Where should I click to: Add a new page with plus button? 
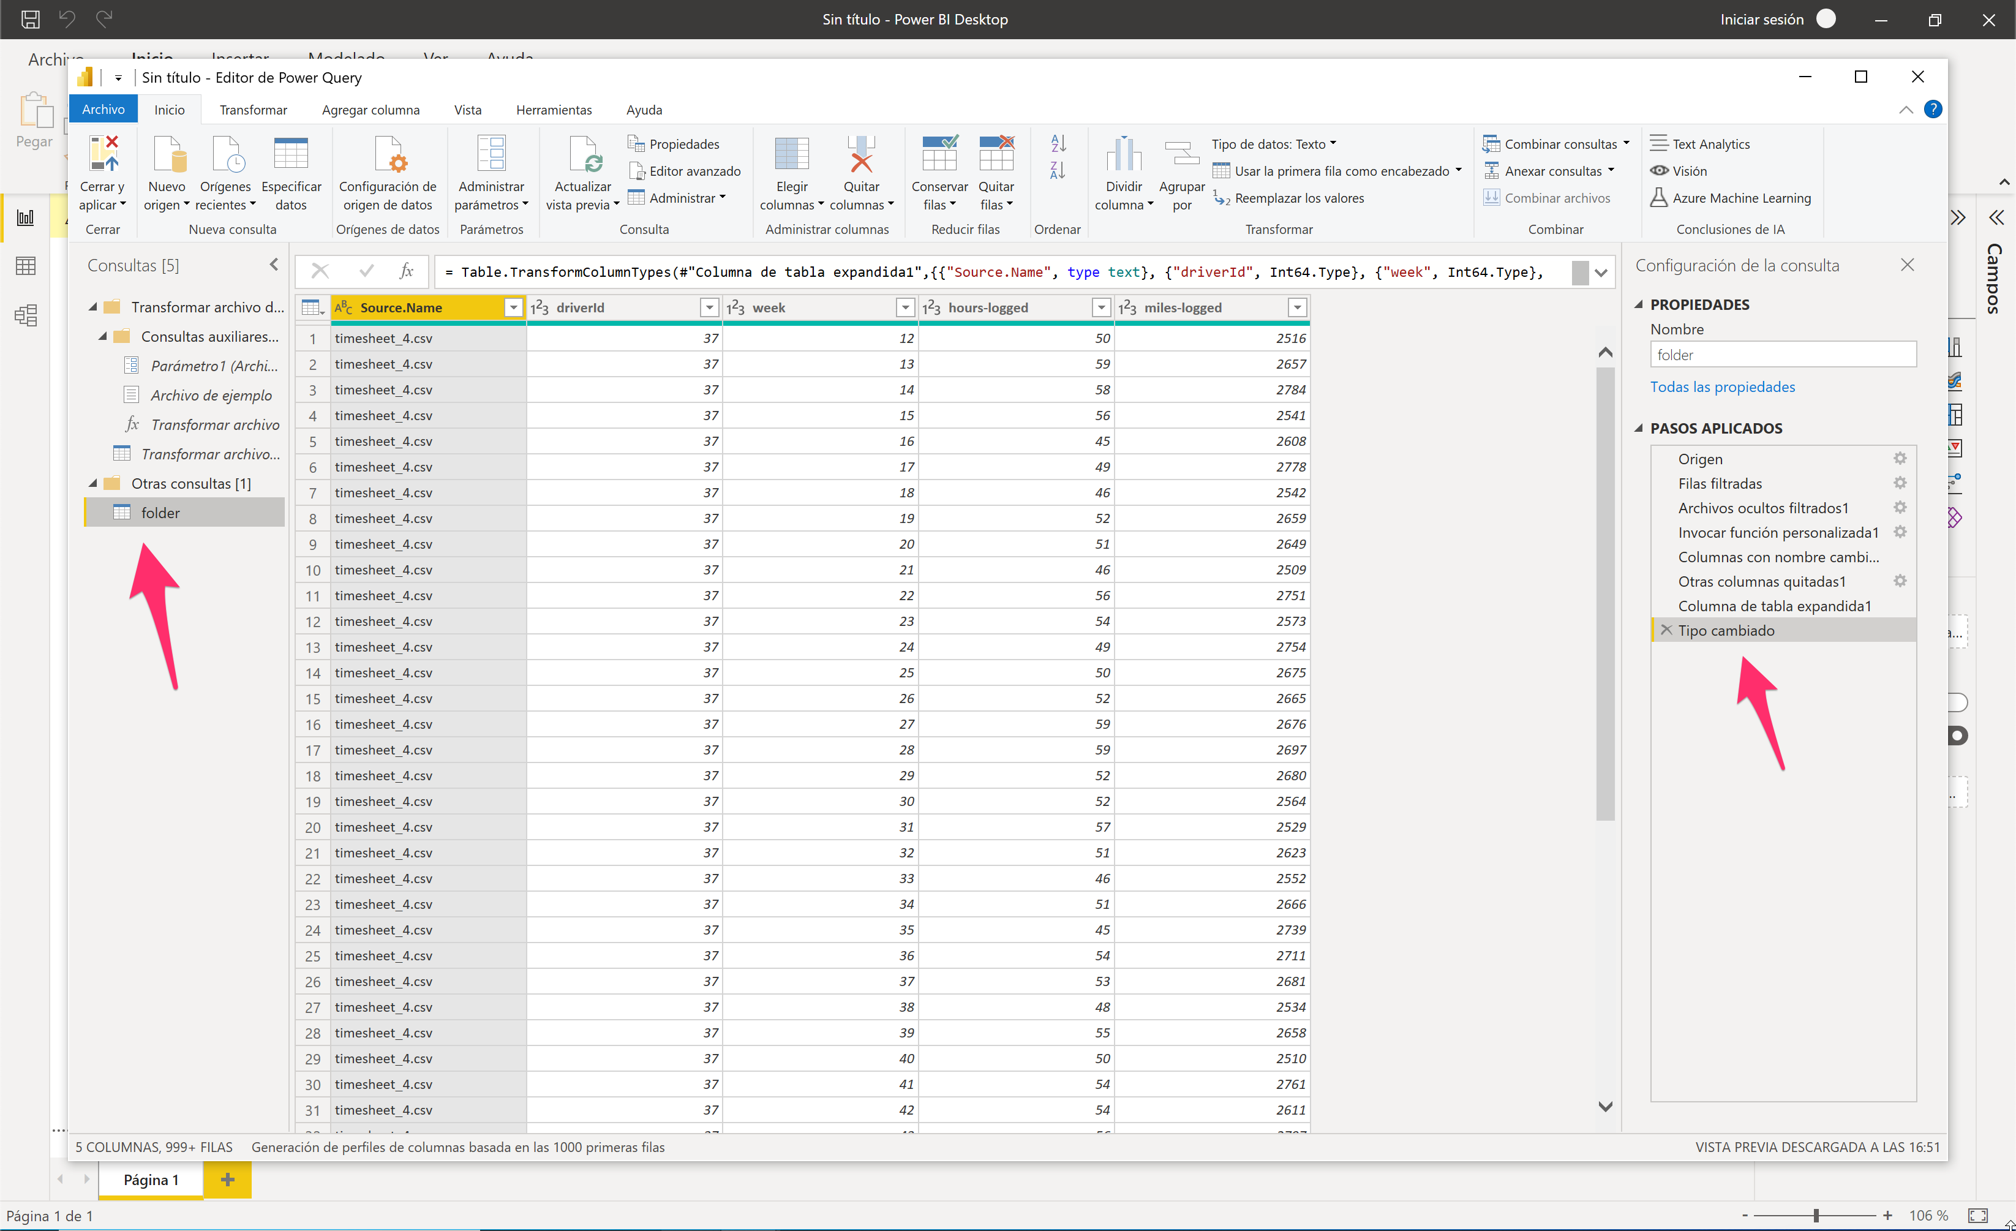(227, 1180)
